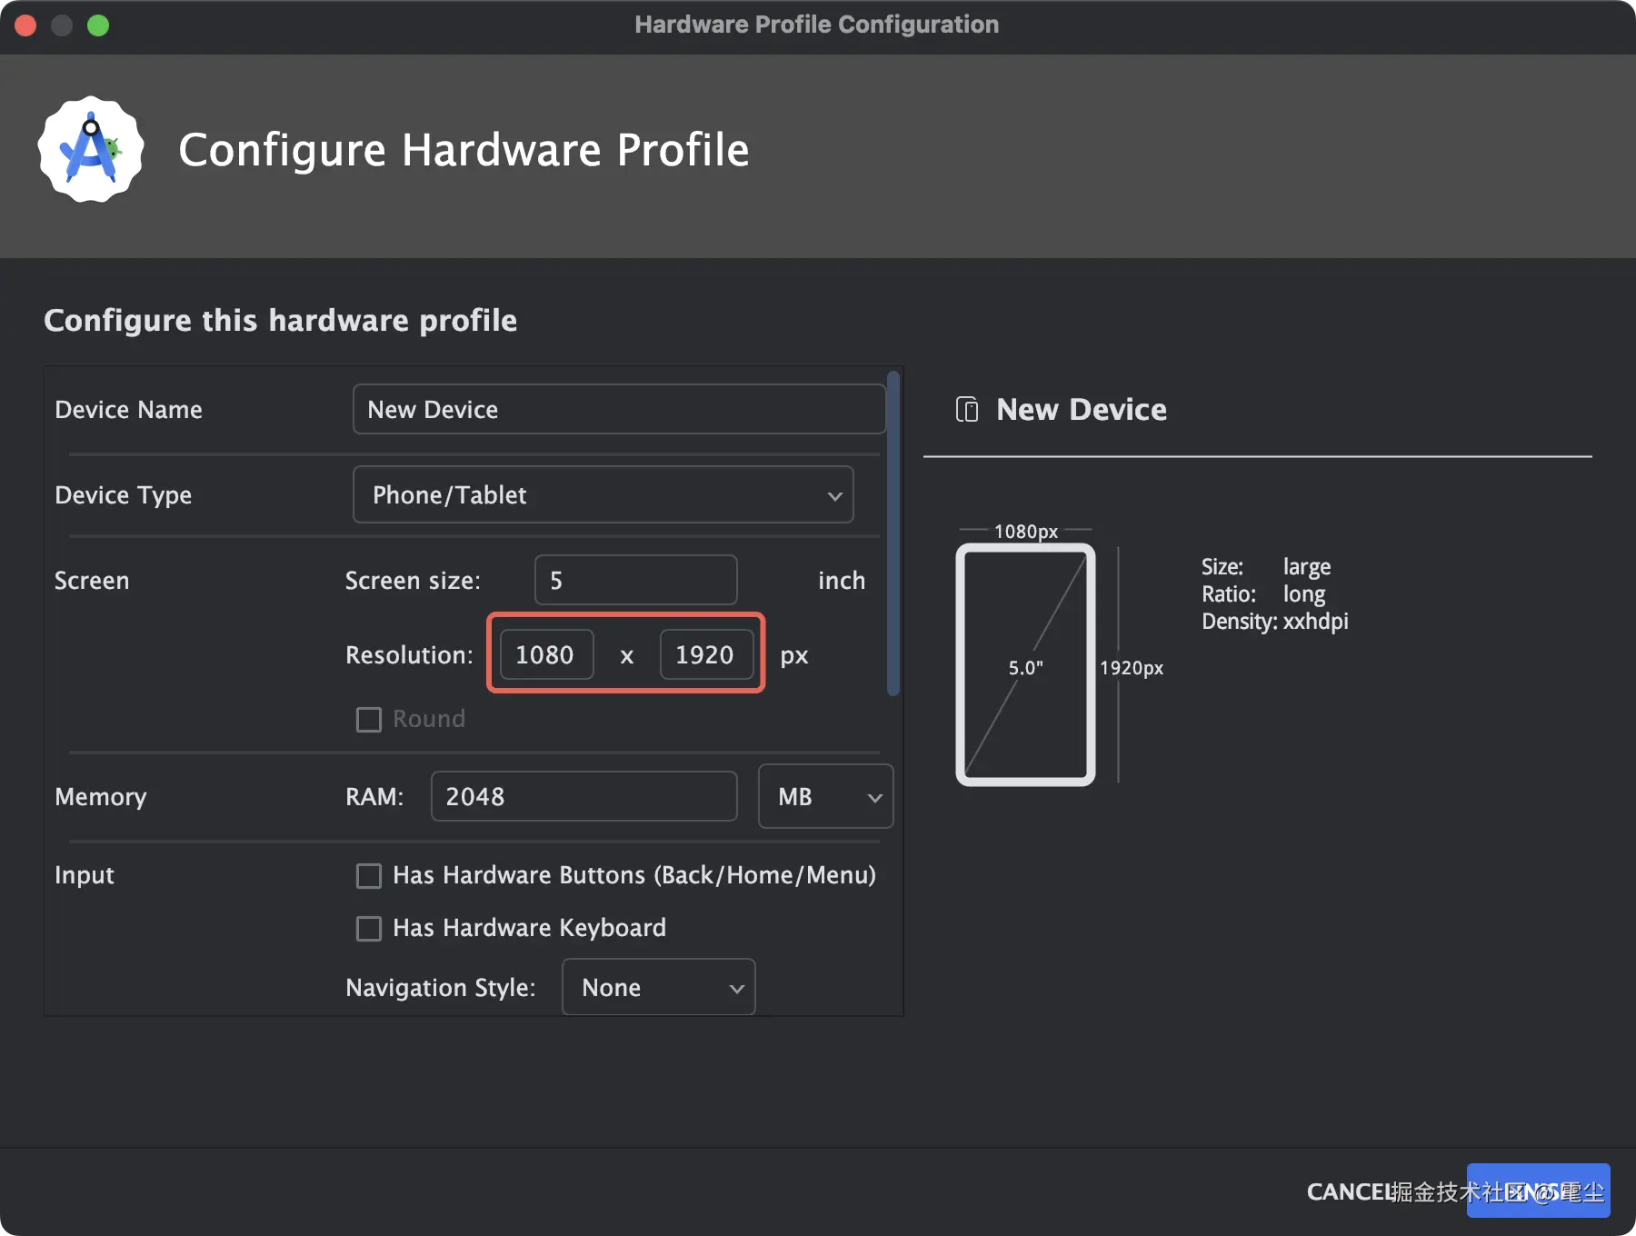Click the device icon beside New Device

coord(967,410)
